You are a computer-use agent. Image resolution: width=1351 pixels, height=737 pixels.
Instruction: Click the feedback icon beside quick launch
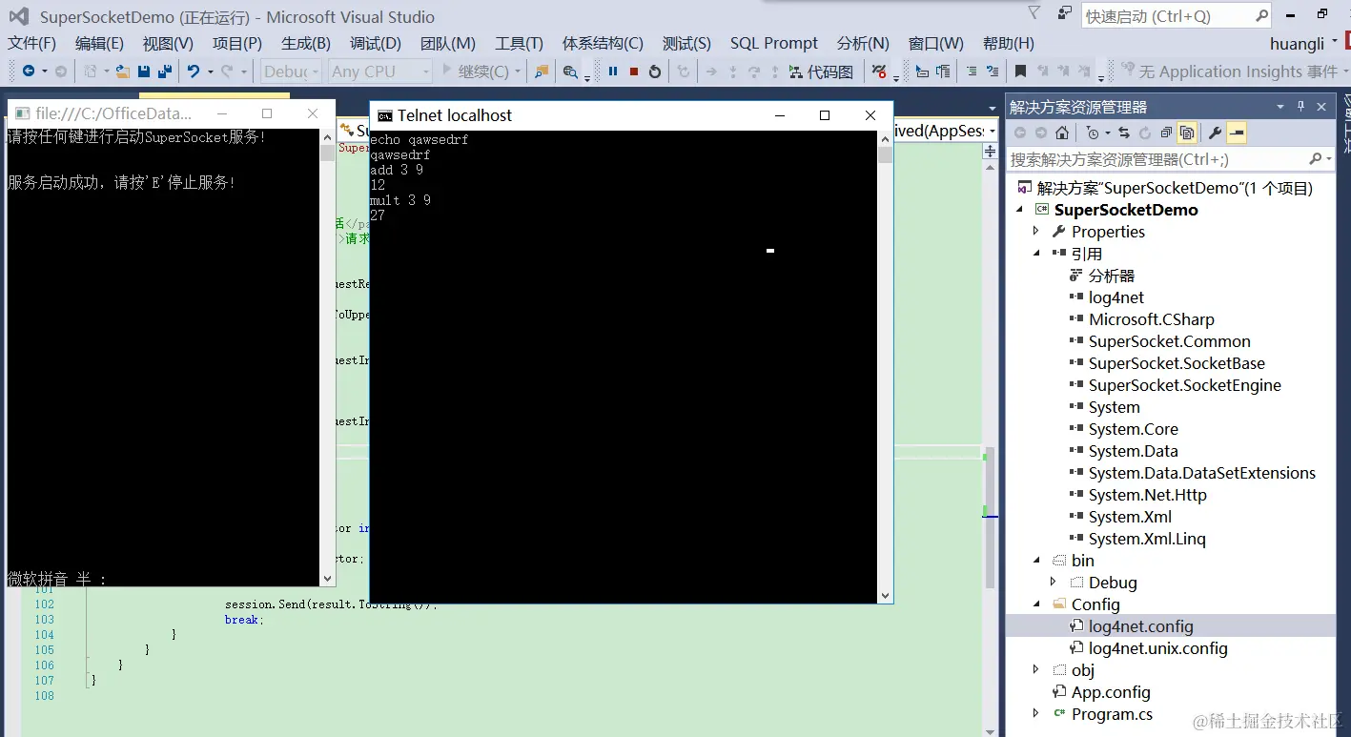(x=1064, y=13)
